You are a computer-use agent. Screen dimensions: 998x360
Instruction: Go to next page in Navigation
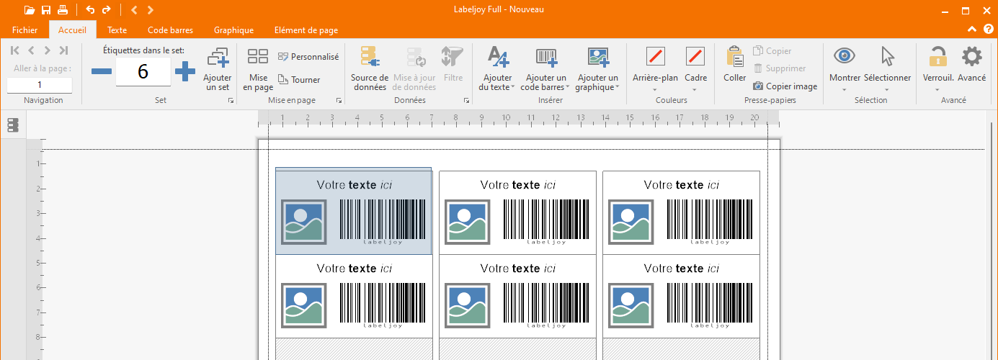(x=47, y=50)
